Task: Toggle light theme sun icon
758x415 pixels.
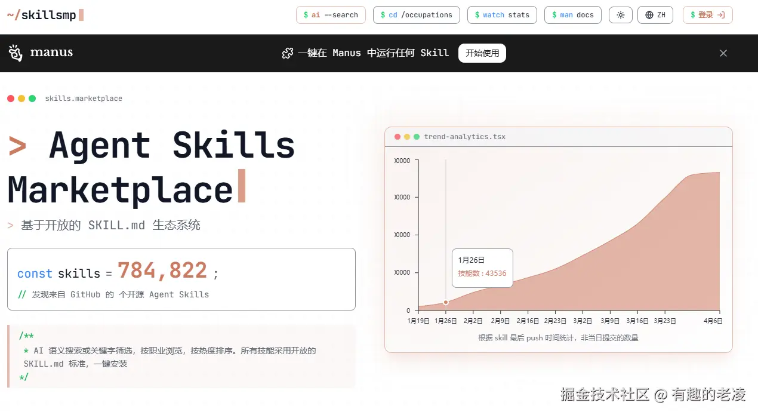Action: click(x=621, y=15)
